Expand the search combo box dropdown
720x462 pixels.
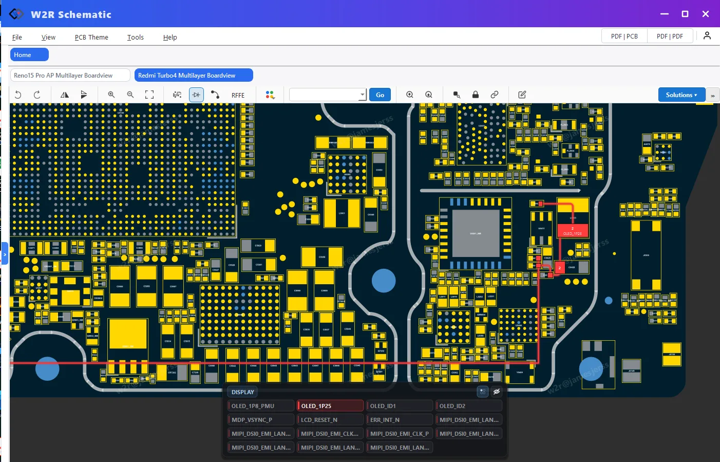[363, 95]
